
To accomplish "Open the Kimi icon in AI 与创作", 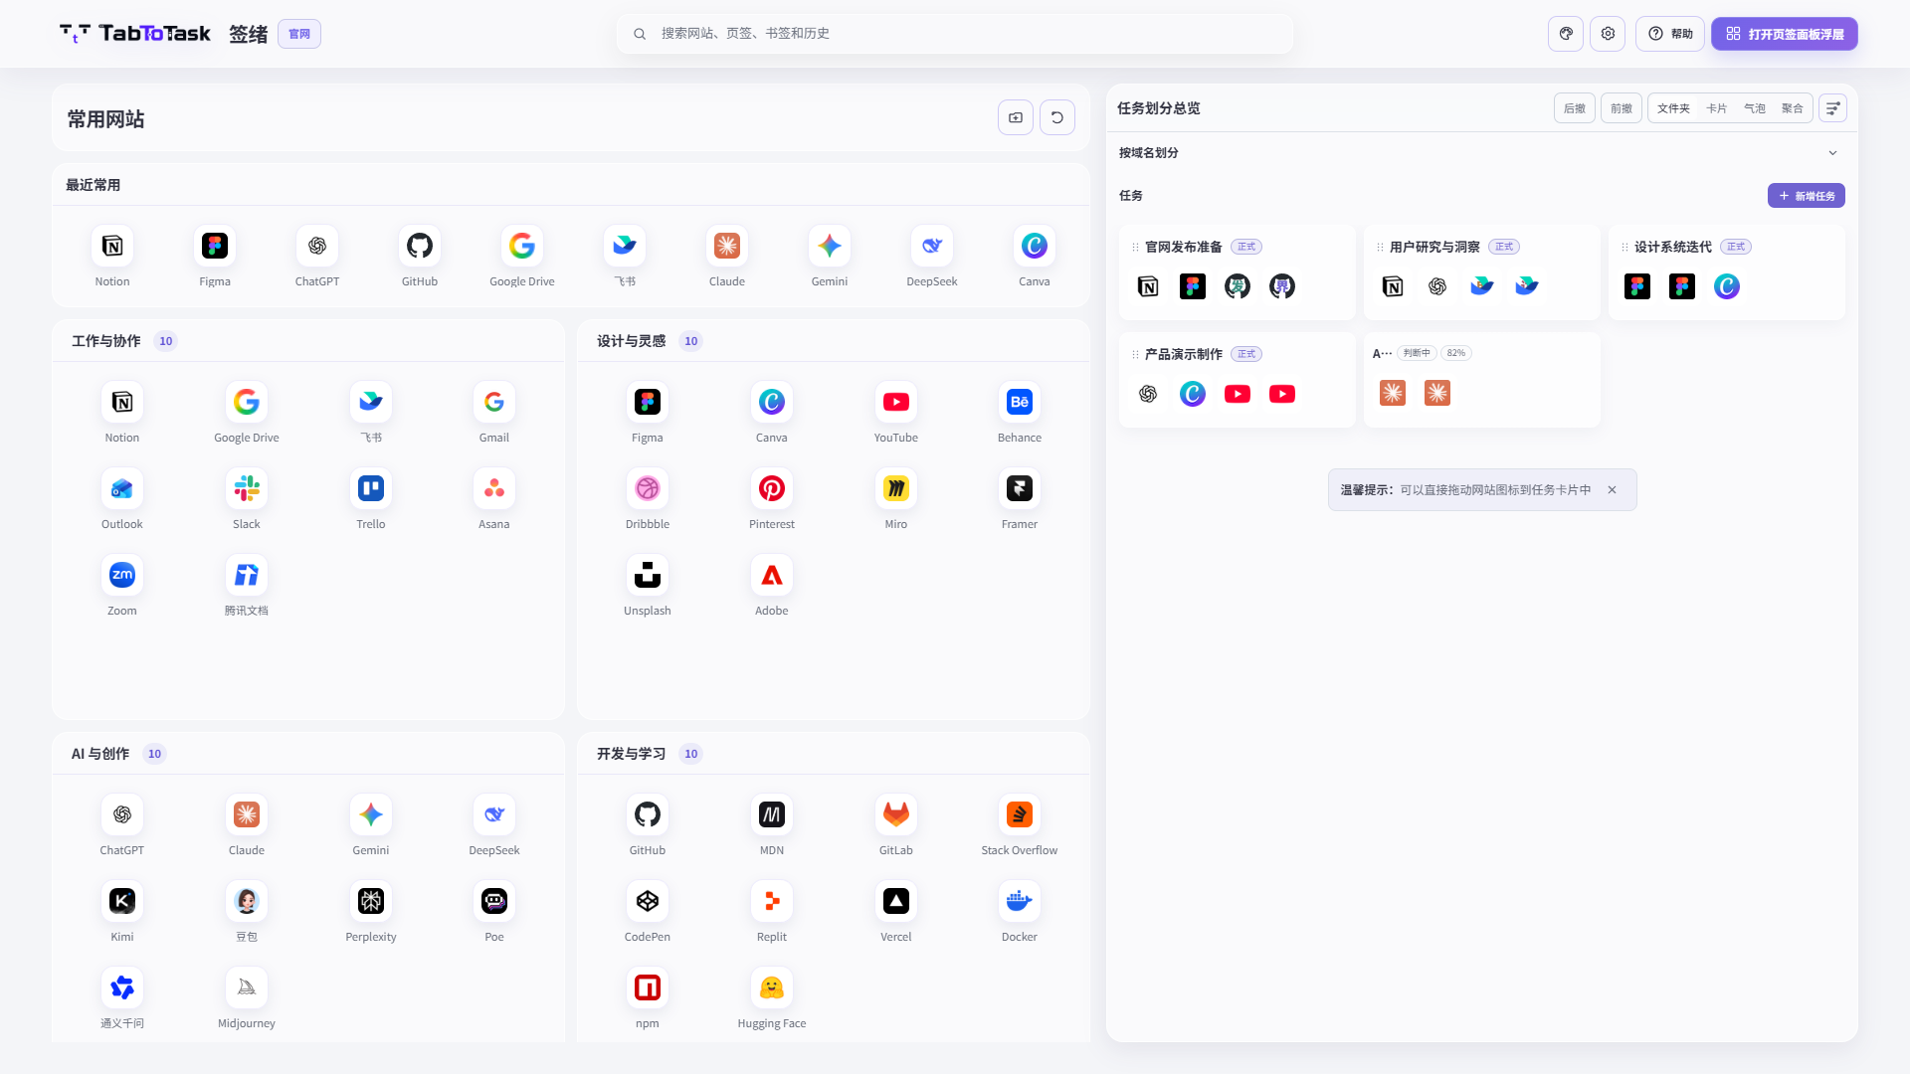I will pyautogui.click(x=122, y=901).
